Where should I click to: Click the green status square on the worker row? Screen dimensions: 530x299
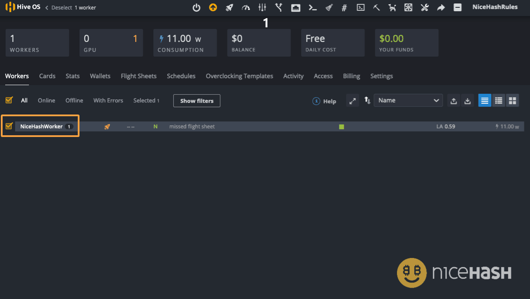[341, 126]
